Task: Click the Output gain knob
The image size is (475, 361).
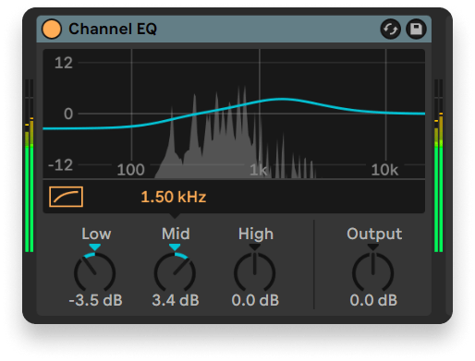Action: [373, 272]
